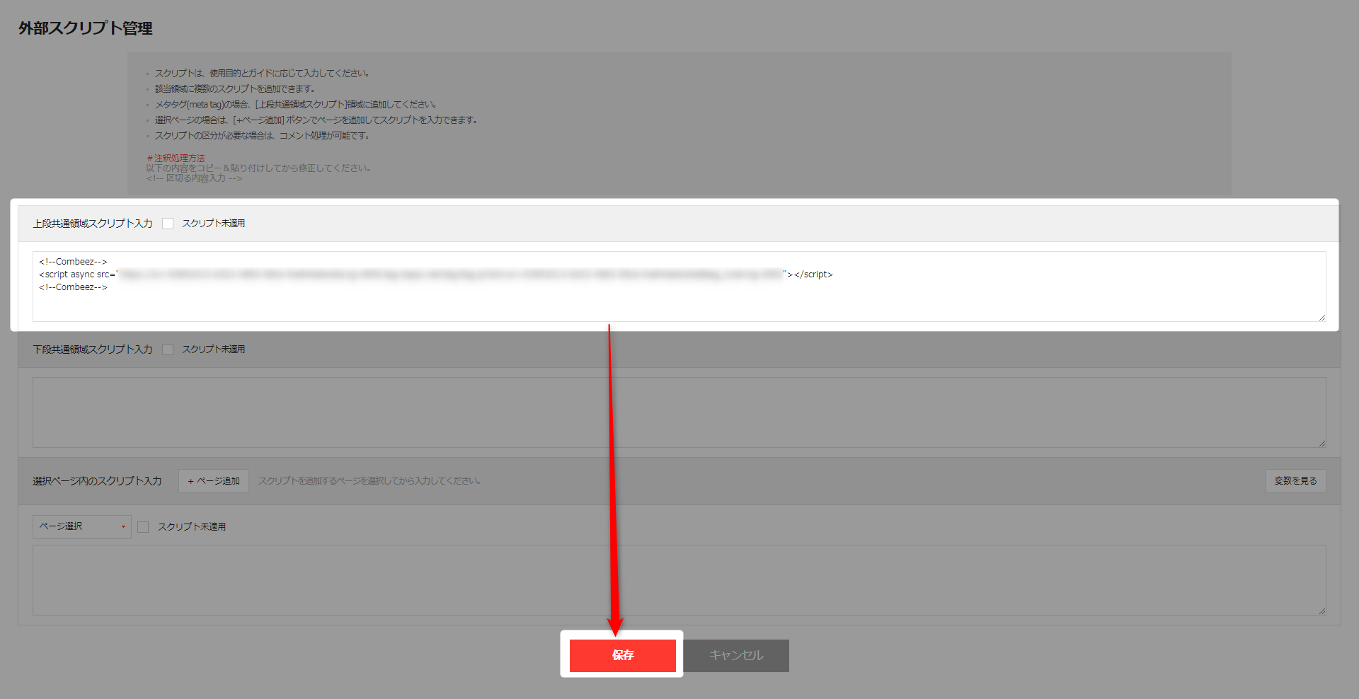Screen dimensions: 1359x699
Task: Toggle スクリプト未適用 checkbox beside ページ選択
Action: [x=143, y=527]
